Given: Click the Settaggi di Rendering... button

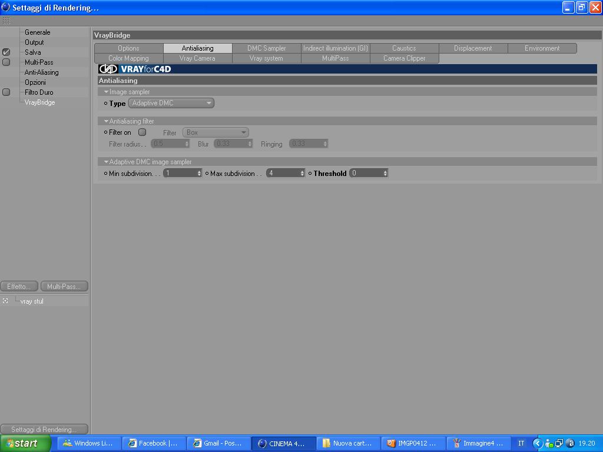Looking at the screenshot, I should click(44, 429).
